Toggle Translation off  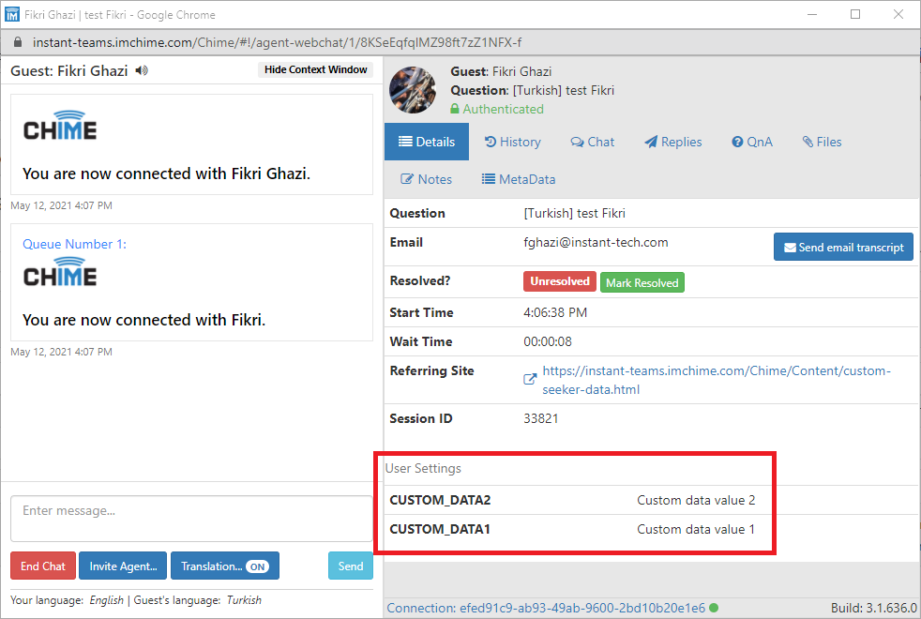pyautogui.click(x=262, y=566)
